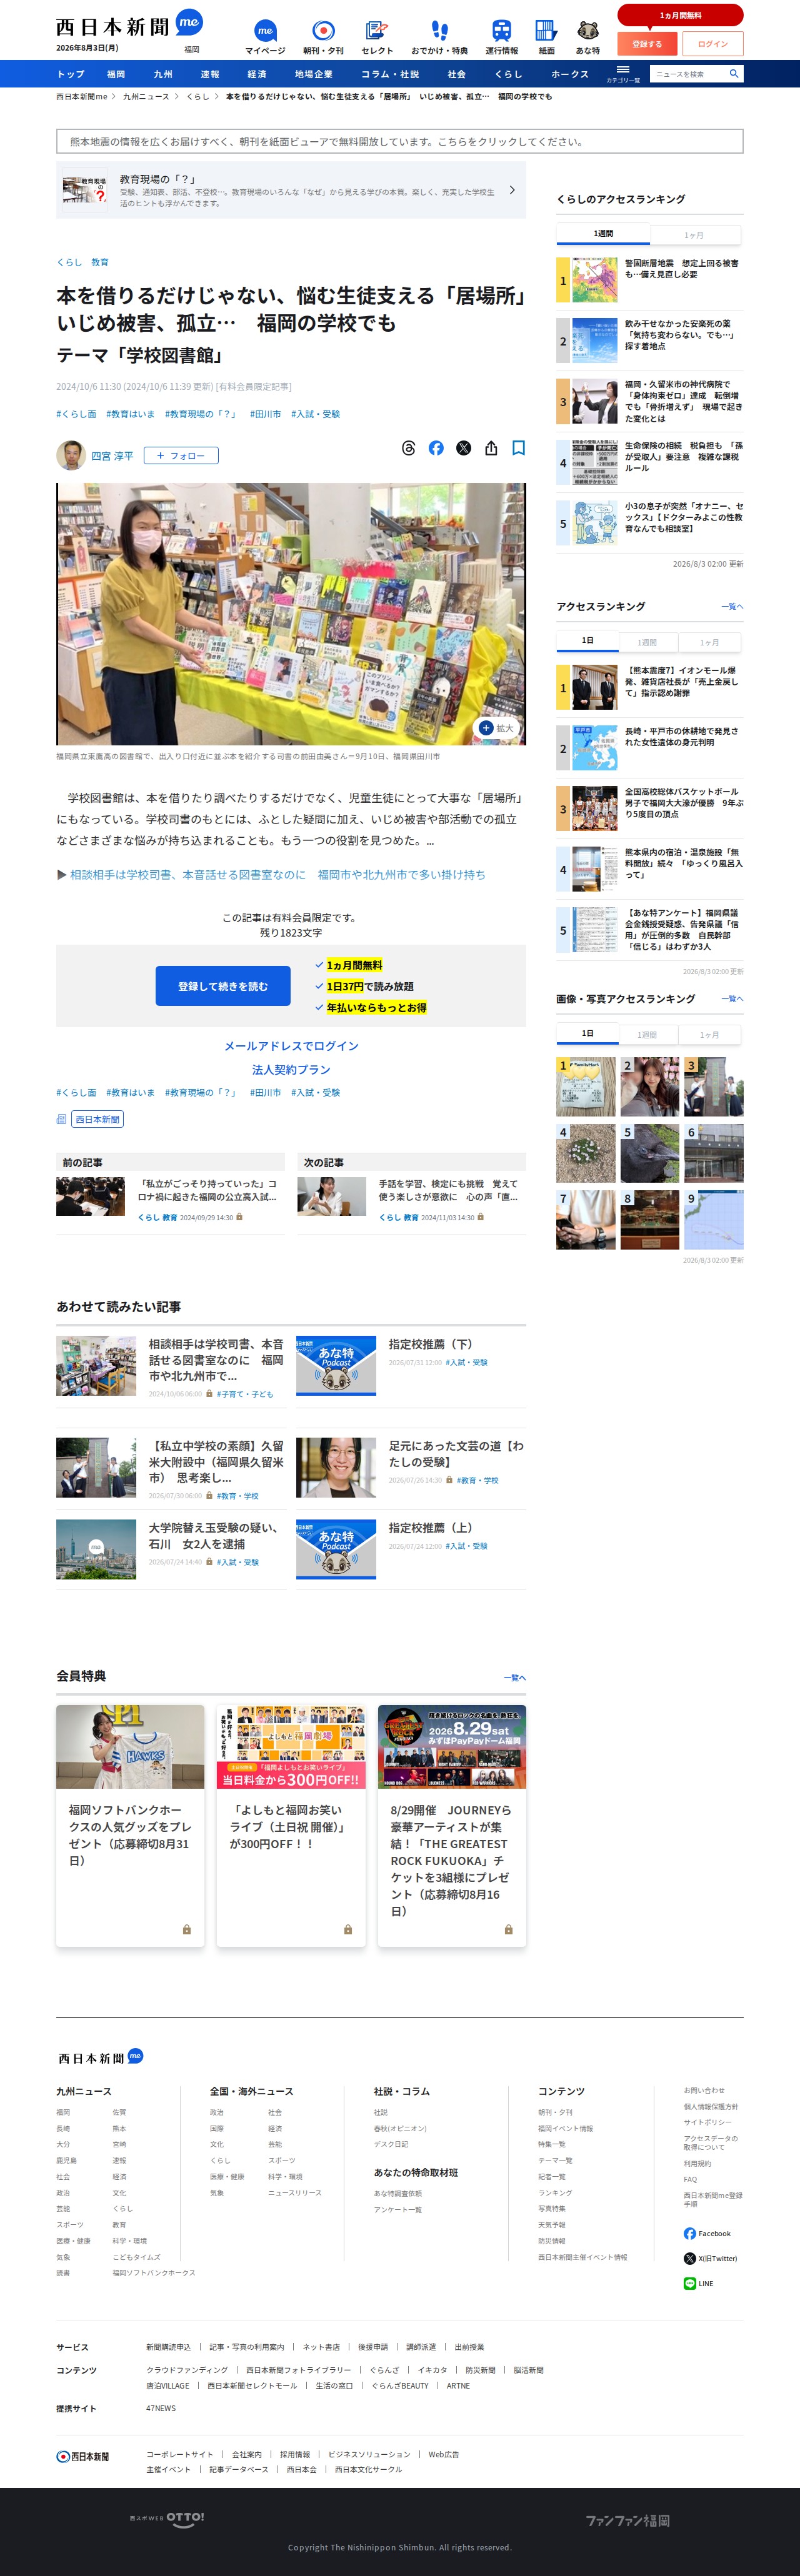Screen dimensions: 800x2576
Task: Open the Facebook link in the footer
Action: [x=707, y=2233]
